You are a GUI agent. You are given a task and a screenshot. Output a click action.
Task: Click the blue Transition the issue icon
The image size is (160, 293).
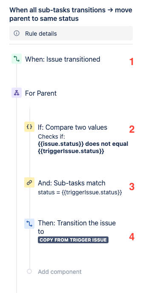[29, 224]
